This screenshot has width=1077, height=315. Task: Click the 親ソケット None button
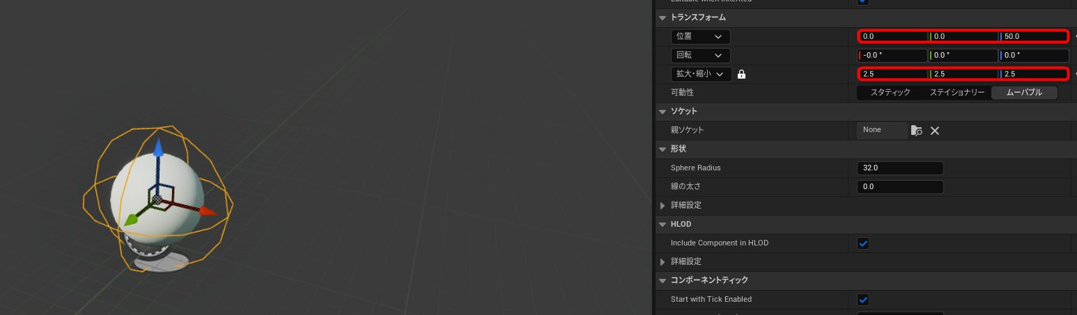click(x=881, y=130)
